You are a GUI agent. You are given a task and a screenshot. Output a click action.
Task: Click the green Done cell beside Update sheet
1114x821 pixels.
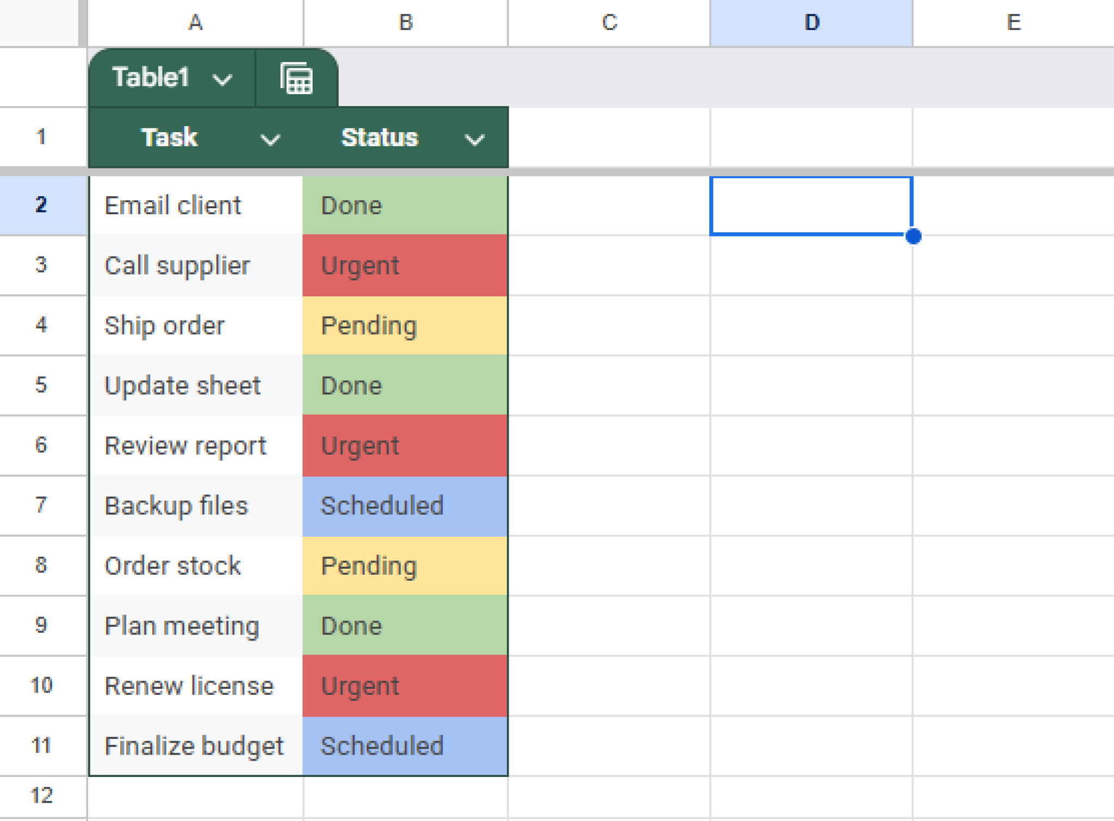coord(405,385)
